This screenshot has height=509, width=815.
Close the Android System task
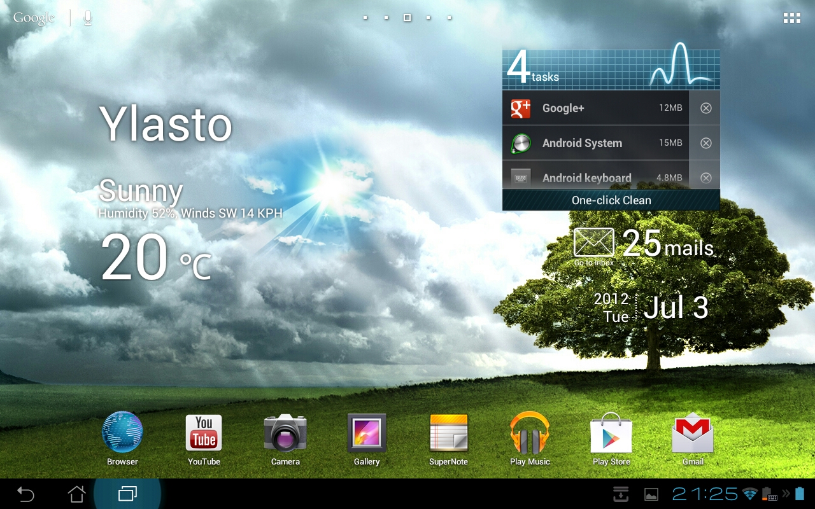705,143
